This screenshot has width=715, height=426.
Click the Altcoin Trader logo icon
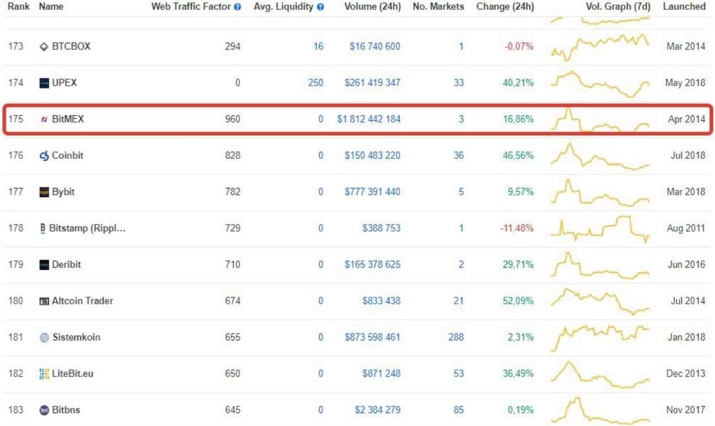44,301
